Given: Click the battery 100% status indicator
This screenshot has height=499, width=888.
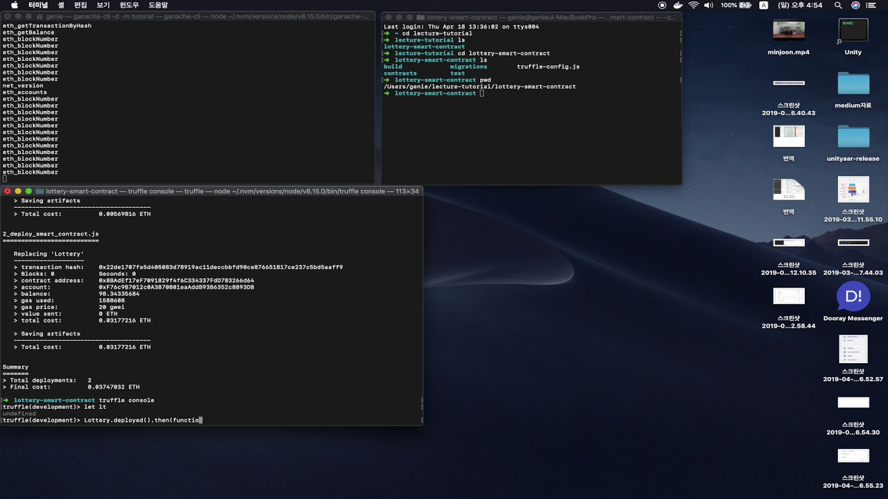Looking at the screenshot, I should coord(736,5).
